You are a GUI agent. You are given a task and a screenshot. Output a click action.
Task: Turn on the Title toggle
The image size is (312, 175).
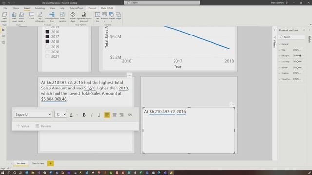point(299,50)
